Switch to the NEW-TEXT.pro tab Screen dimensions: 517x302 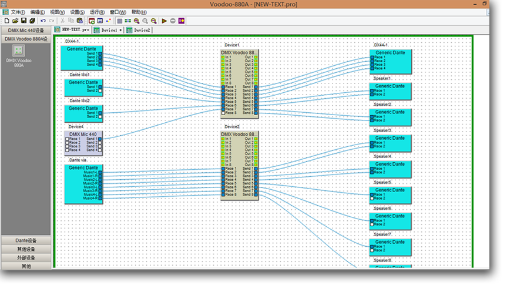(72, 30)
